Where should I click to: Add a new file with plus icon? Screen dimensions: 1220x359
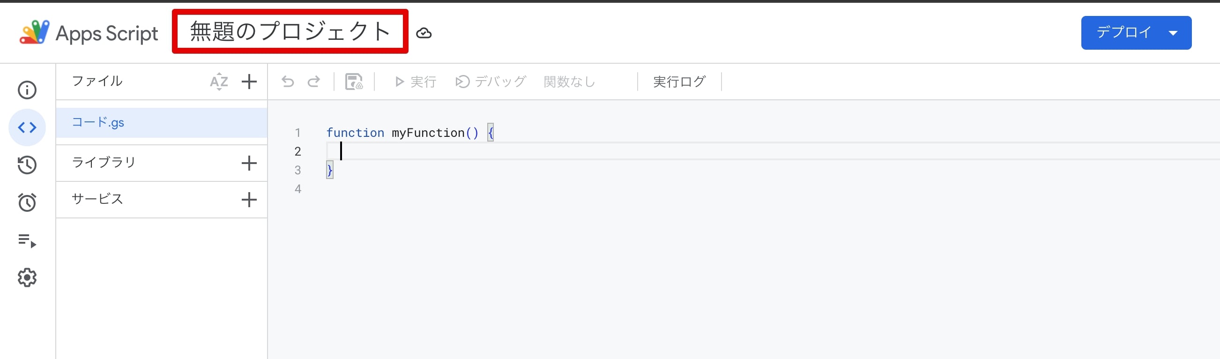tap(249, 82)
